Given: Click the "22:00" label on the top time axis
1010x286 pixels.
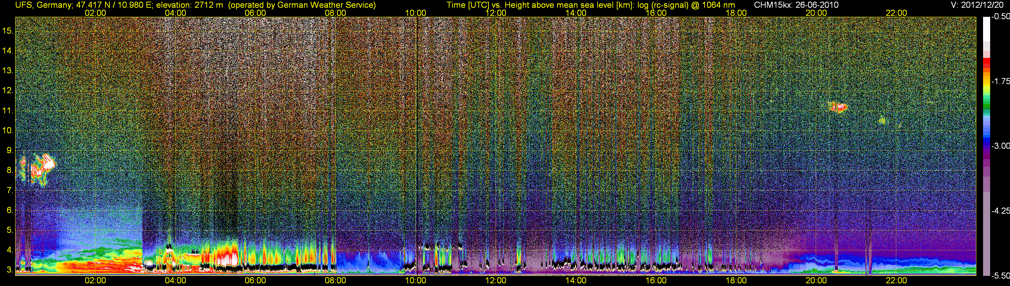Looking at the screenshot, I should coord(896,13).
